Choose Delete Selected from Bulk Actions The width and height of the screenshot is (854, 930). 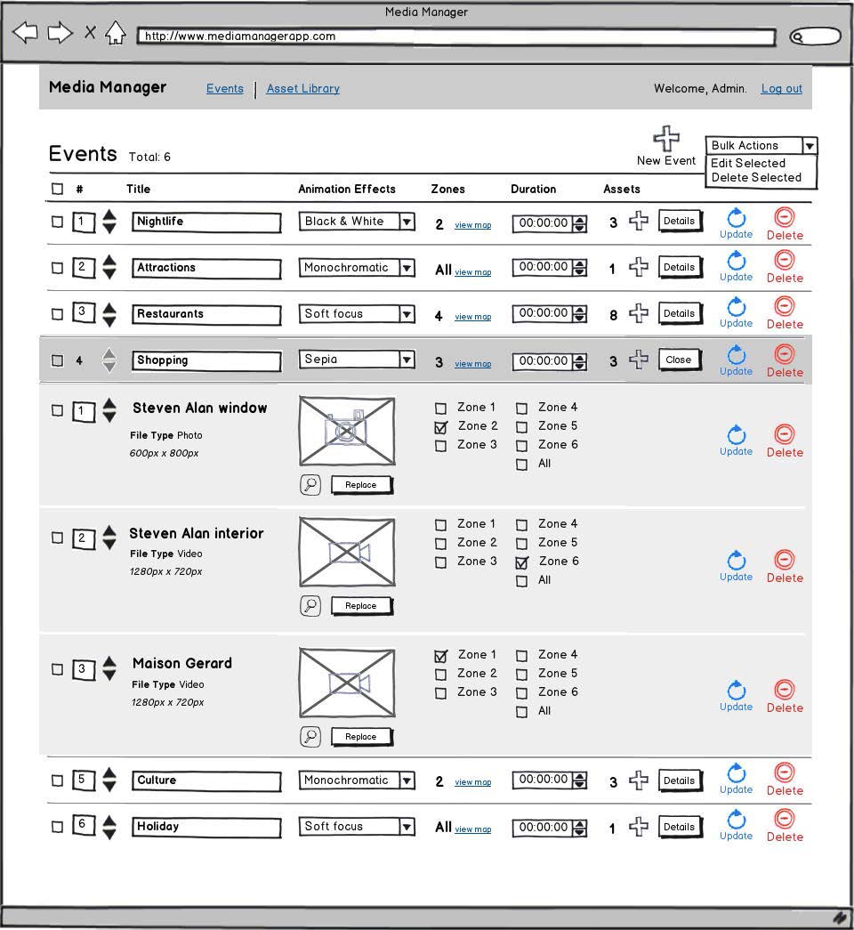[x=756, y=177]
